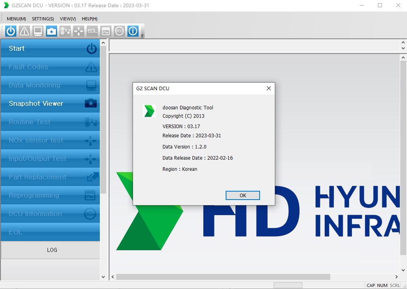Screen dimensions: 407x289
Task: Click the green logo in the about dialog
Action: point(149,111)
